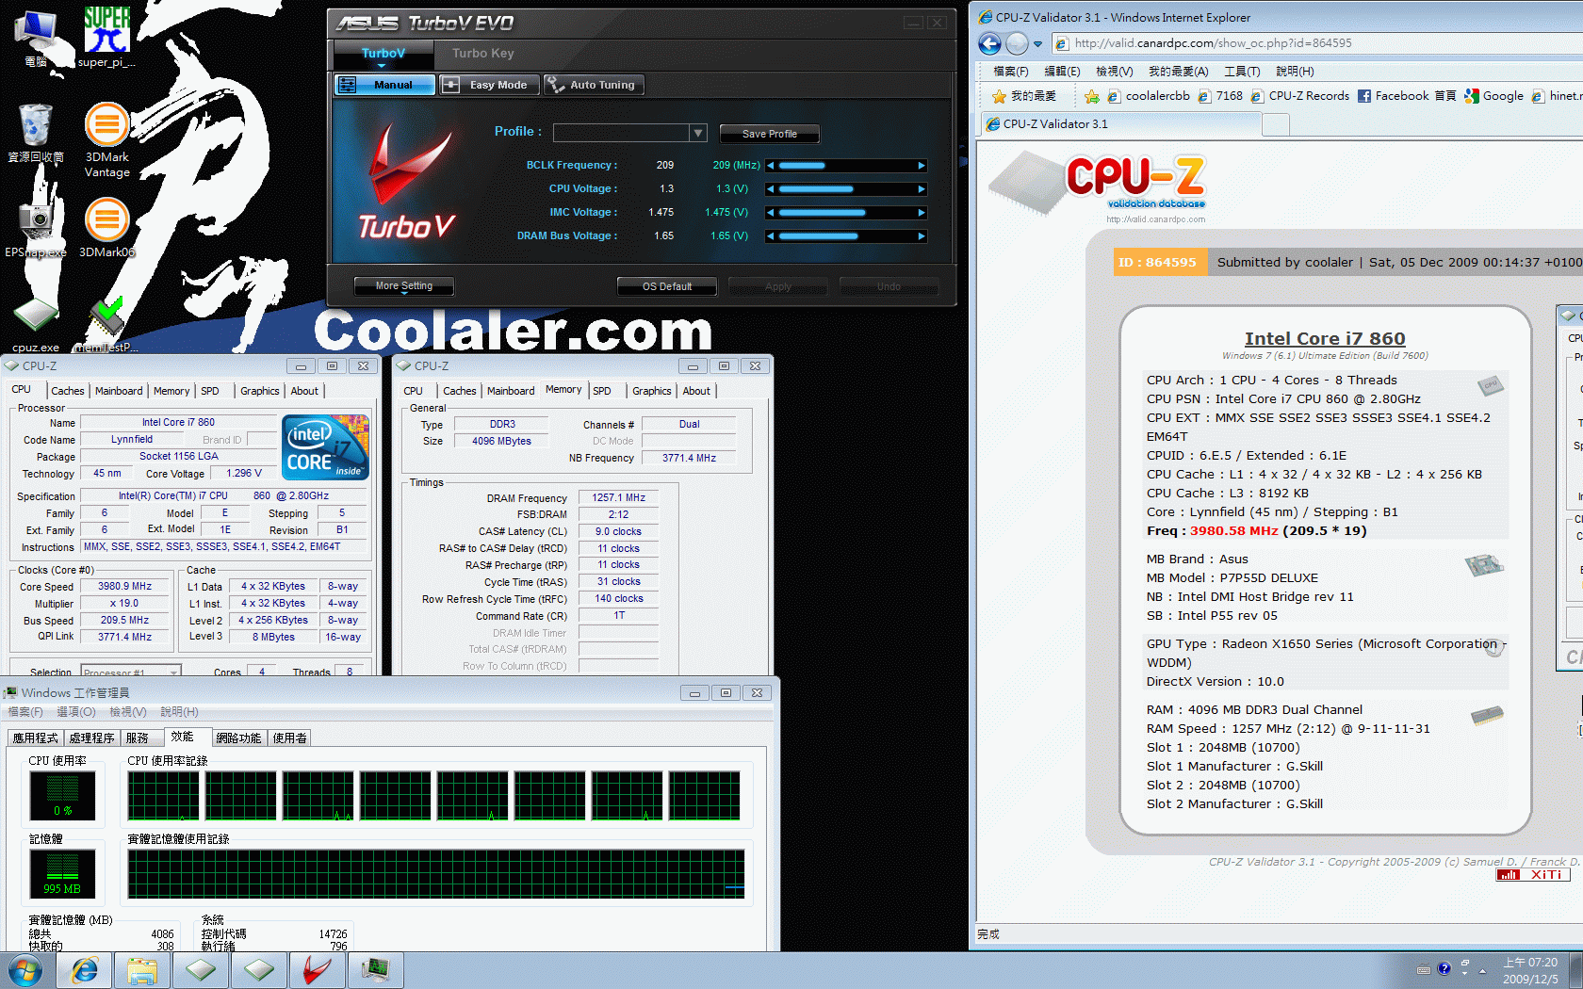Screen dimensions: 1583x989
Task: Click the IE back navigation arrow
Action: click(989, 43)
